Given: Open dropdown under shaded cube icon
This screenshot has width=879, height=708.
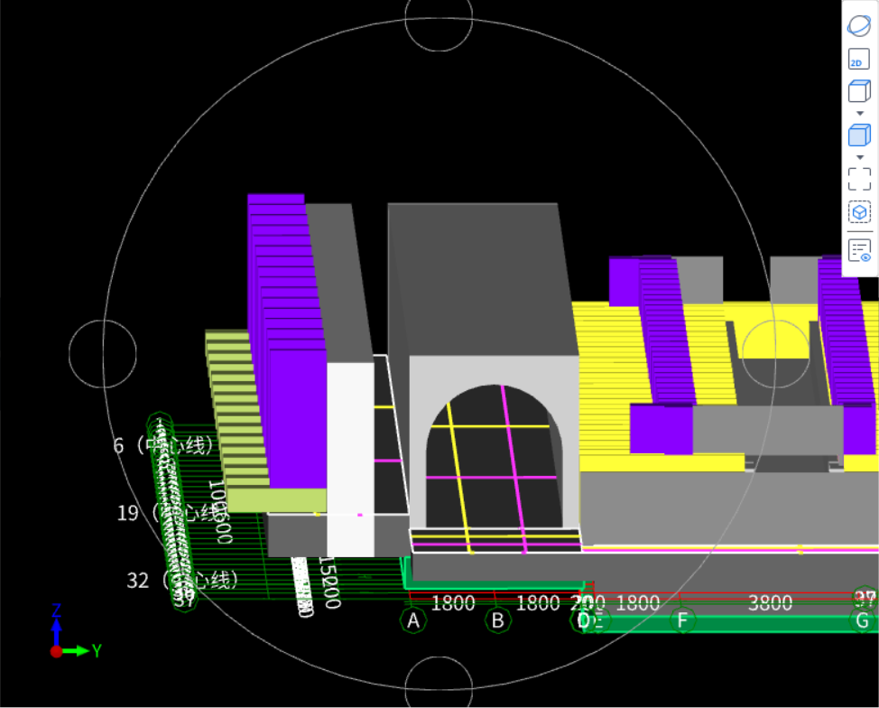Looking at the screenshot, I should [860, 158].
